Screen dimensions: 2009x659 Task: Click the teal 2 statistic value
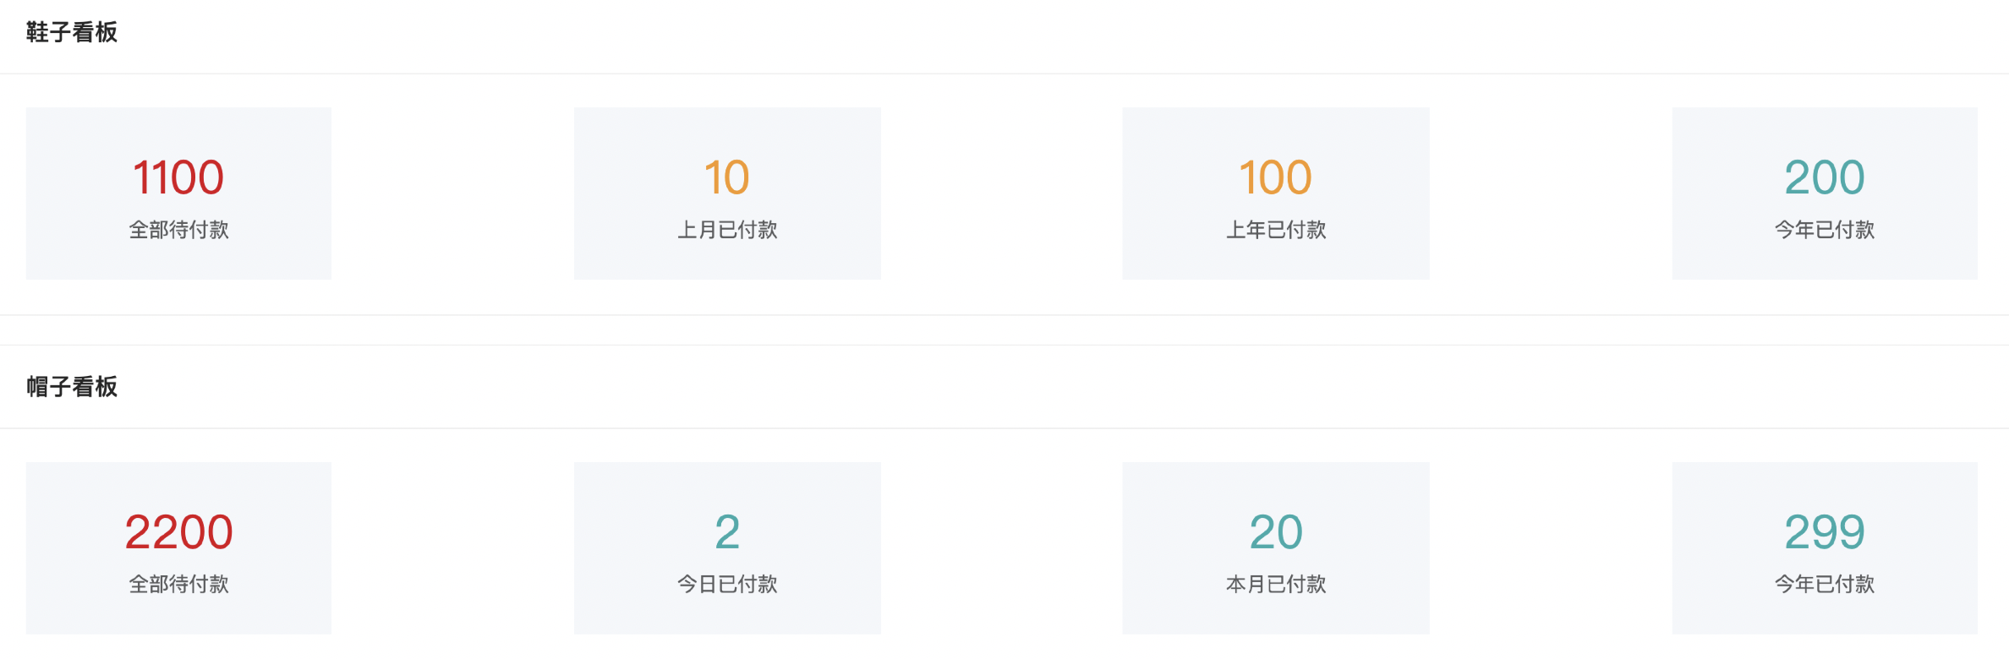point(727,532)
